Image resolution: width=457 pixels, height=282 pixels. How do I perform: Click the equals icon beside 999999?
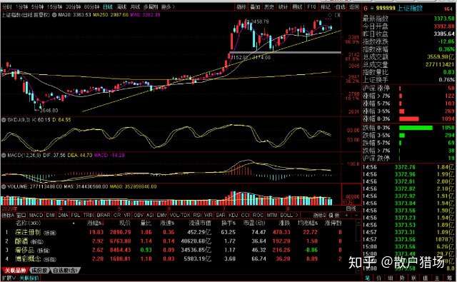371,9
